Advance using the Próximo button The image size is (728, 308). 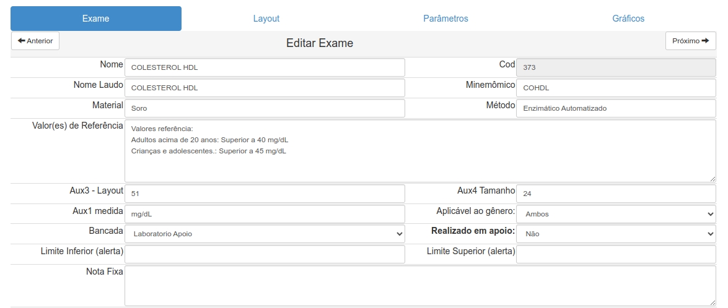click(690, 41)
